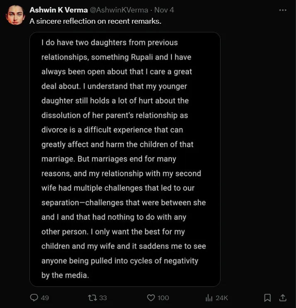
Task: Click the caption 'A sincere reflection on recent remarks.'
Action: pos(95,21)
